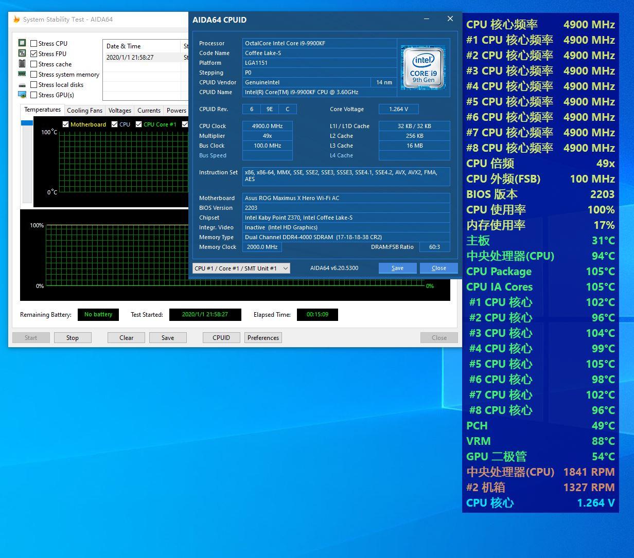Turn on the Stress GPU(s) checkbox
Viewport: 634px width, 558px height.
pos(34,95)
